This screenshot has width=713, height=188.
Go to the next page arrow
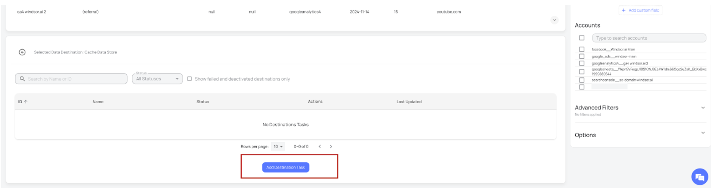(x=331, y=147)
